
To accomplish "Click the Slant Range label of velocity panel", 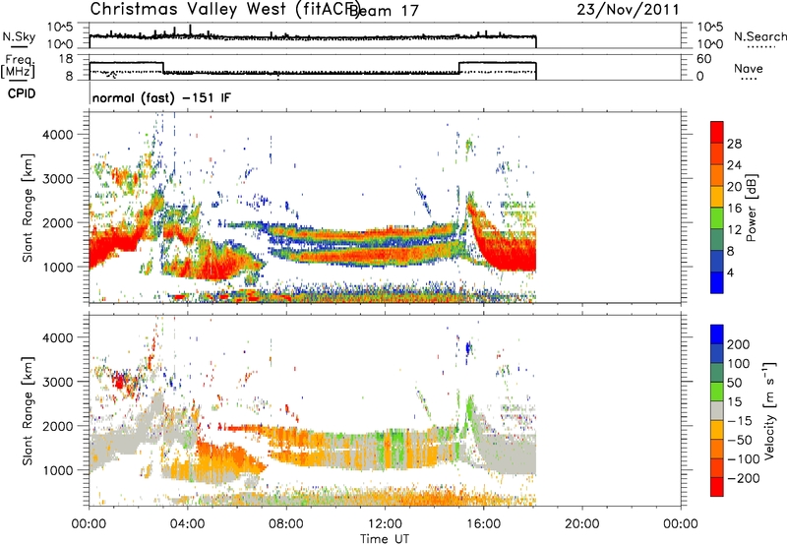I will click(28, 410).
